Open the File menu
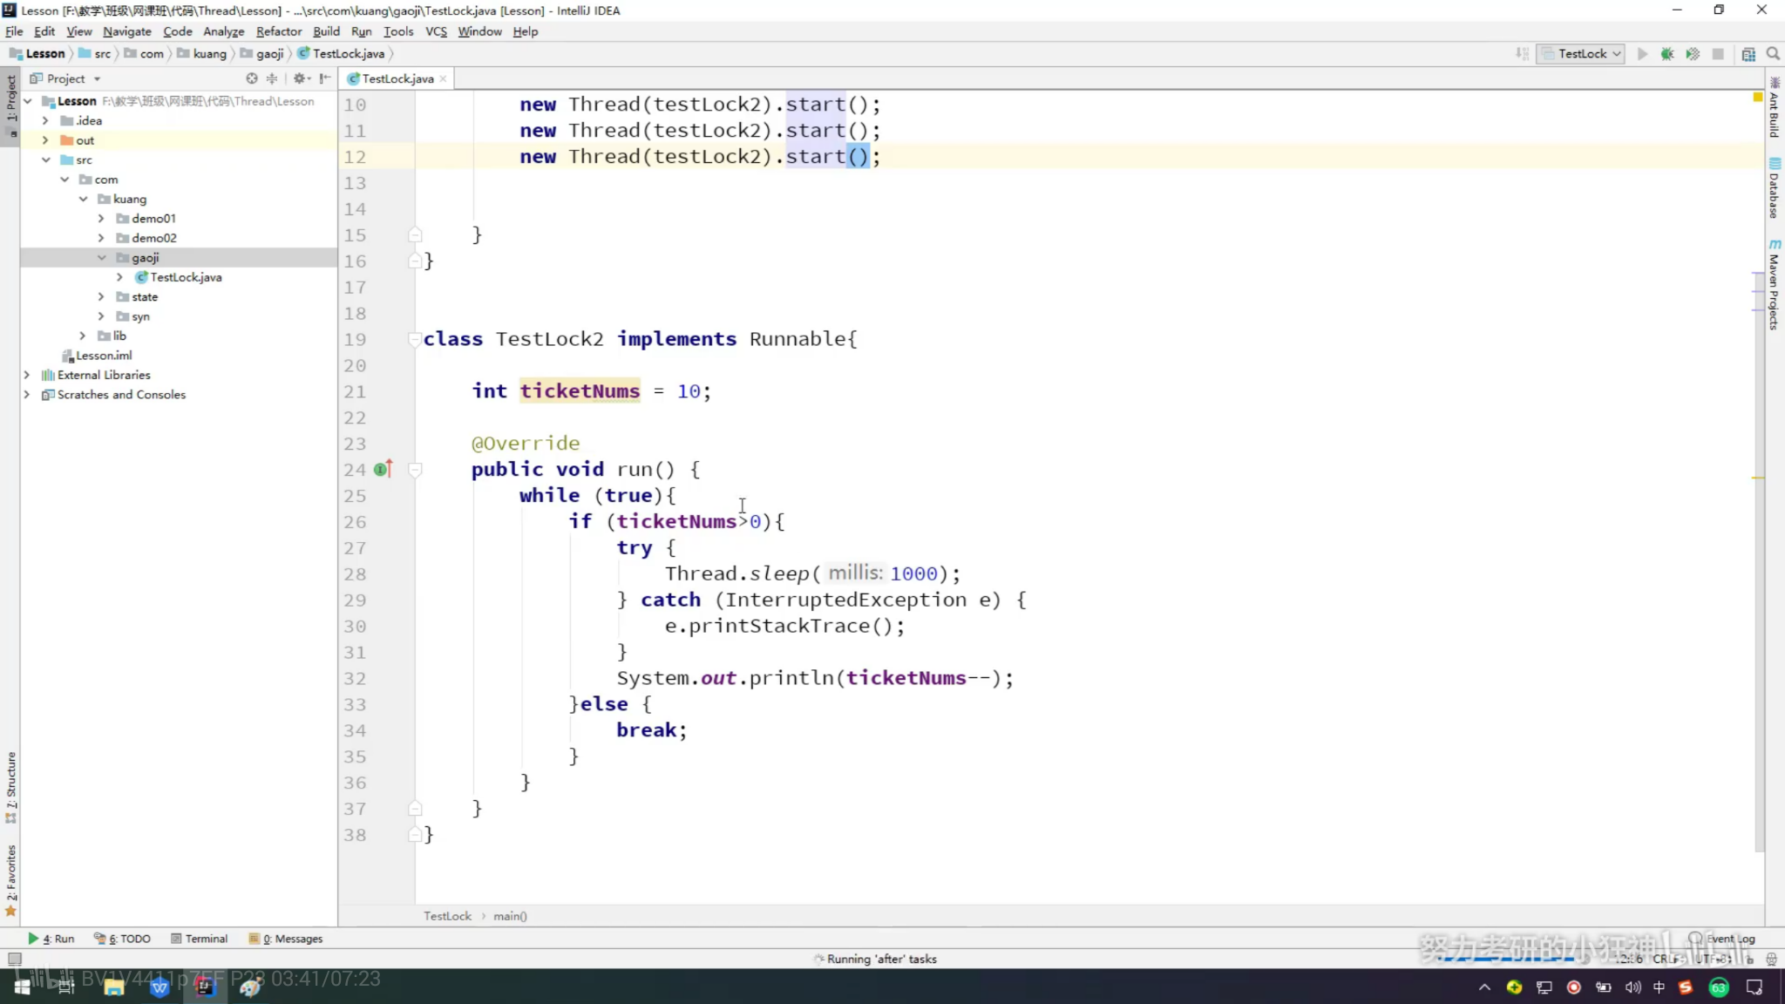 (x=14, y=31)
